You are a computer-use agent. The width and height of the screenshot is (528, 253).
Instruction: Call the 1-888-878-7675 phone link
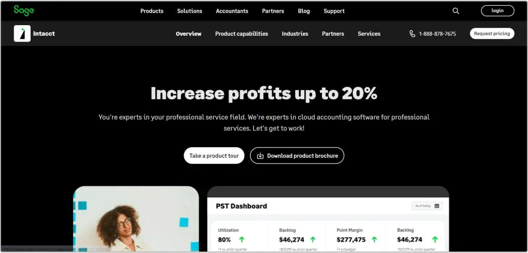click(x=437, y=34)
